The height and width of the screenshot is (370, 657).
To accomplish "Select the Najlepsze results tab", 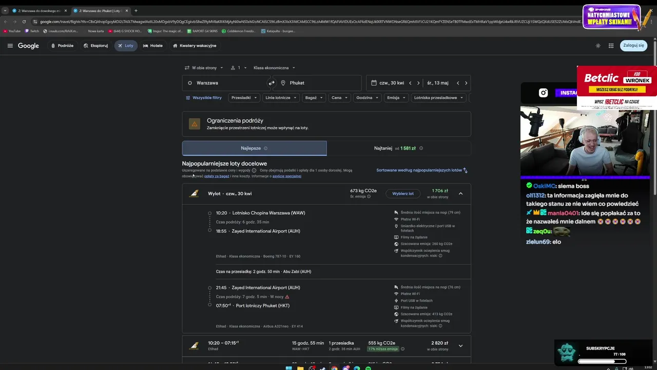I will click(254, 148).
